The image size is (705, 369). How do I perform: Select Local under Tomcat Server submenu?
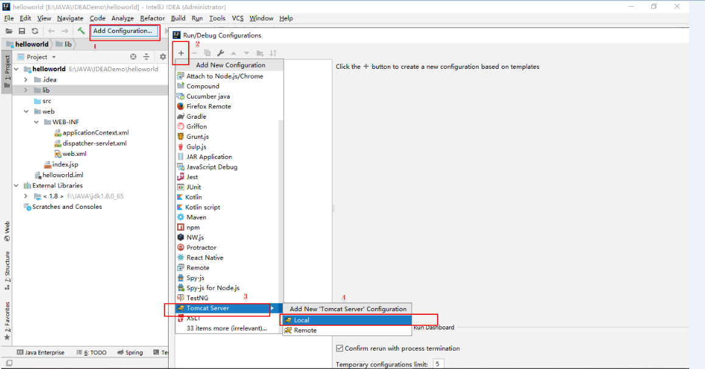point(301,320)
